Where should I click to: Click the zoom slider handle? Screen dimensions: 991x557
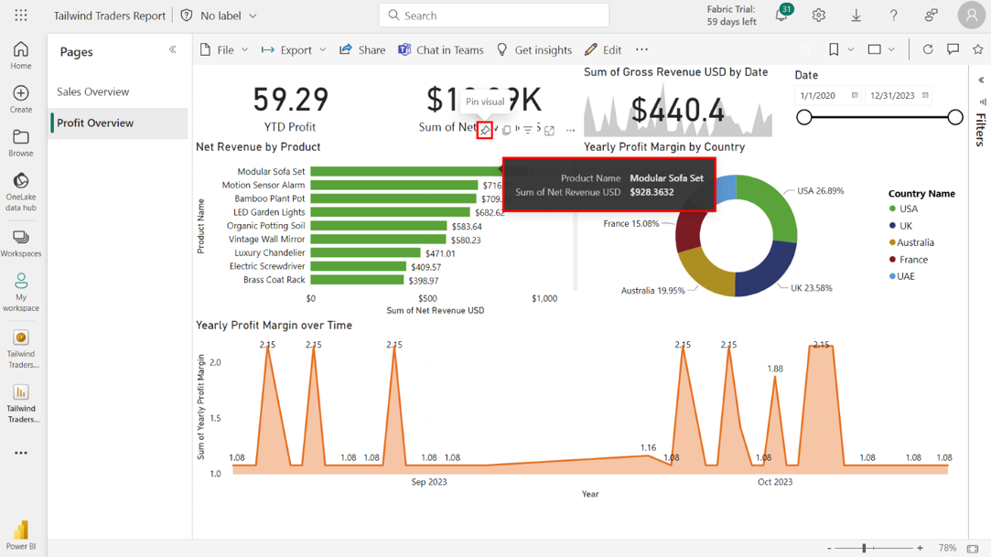coord(864,548)
